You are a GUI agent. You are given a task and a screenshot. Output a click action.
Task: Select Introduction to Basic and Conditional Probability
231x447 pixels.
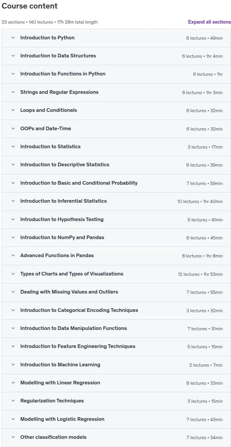point(79,183)
